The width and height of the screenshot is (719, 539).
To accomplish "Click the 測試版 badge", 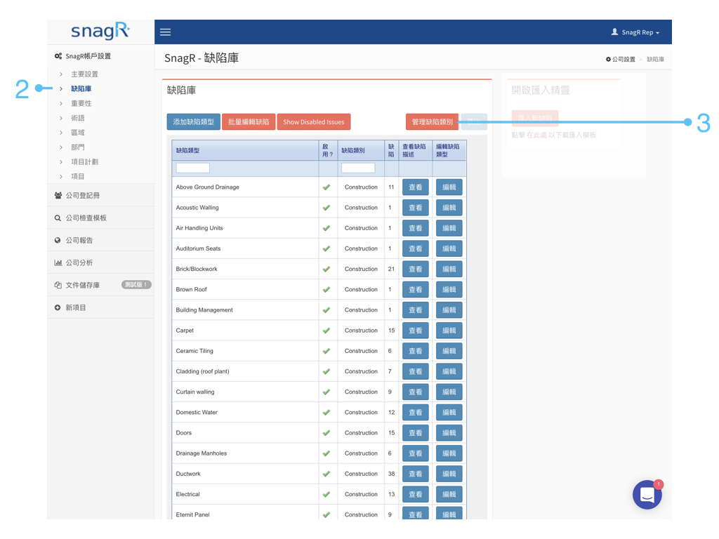I will click(136, 285).
